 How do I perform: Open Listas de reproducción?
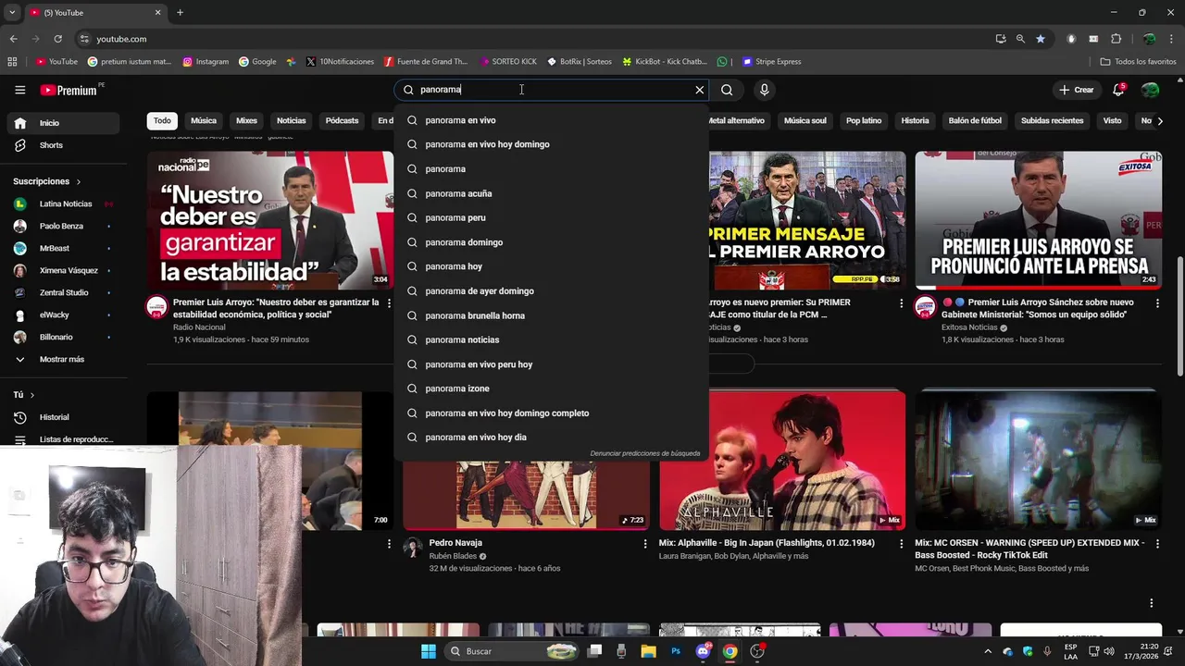[x=63, y=439]
